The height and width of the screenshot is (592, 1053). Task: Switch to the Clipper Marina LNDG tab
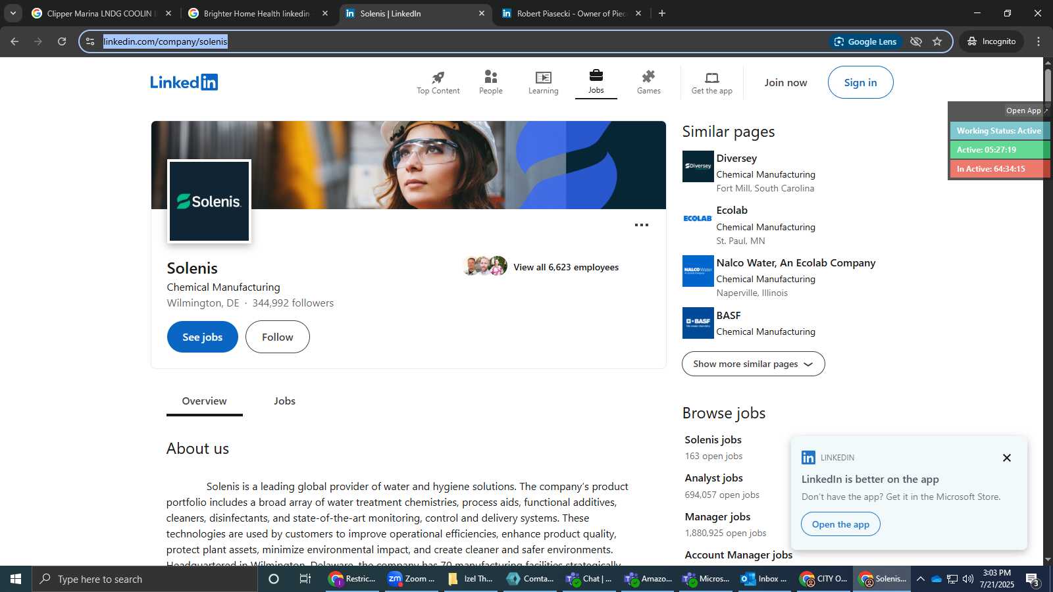coord(101,13)
